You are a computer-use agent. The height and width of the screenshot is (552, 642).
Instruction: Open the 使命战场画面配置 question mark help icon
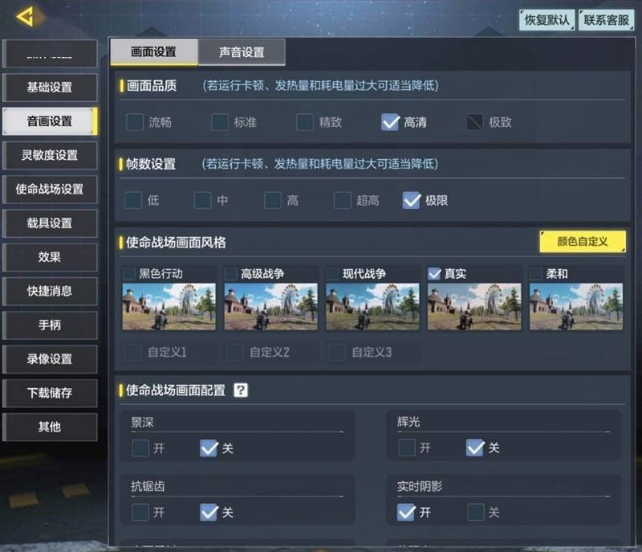240,390
